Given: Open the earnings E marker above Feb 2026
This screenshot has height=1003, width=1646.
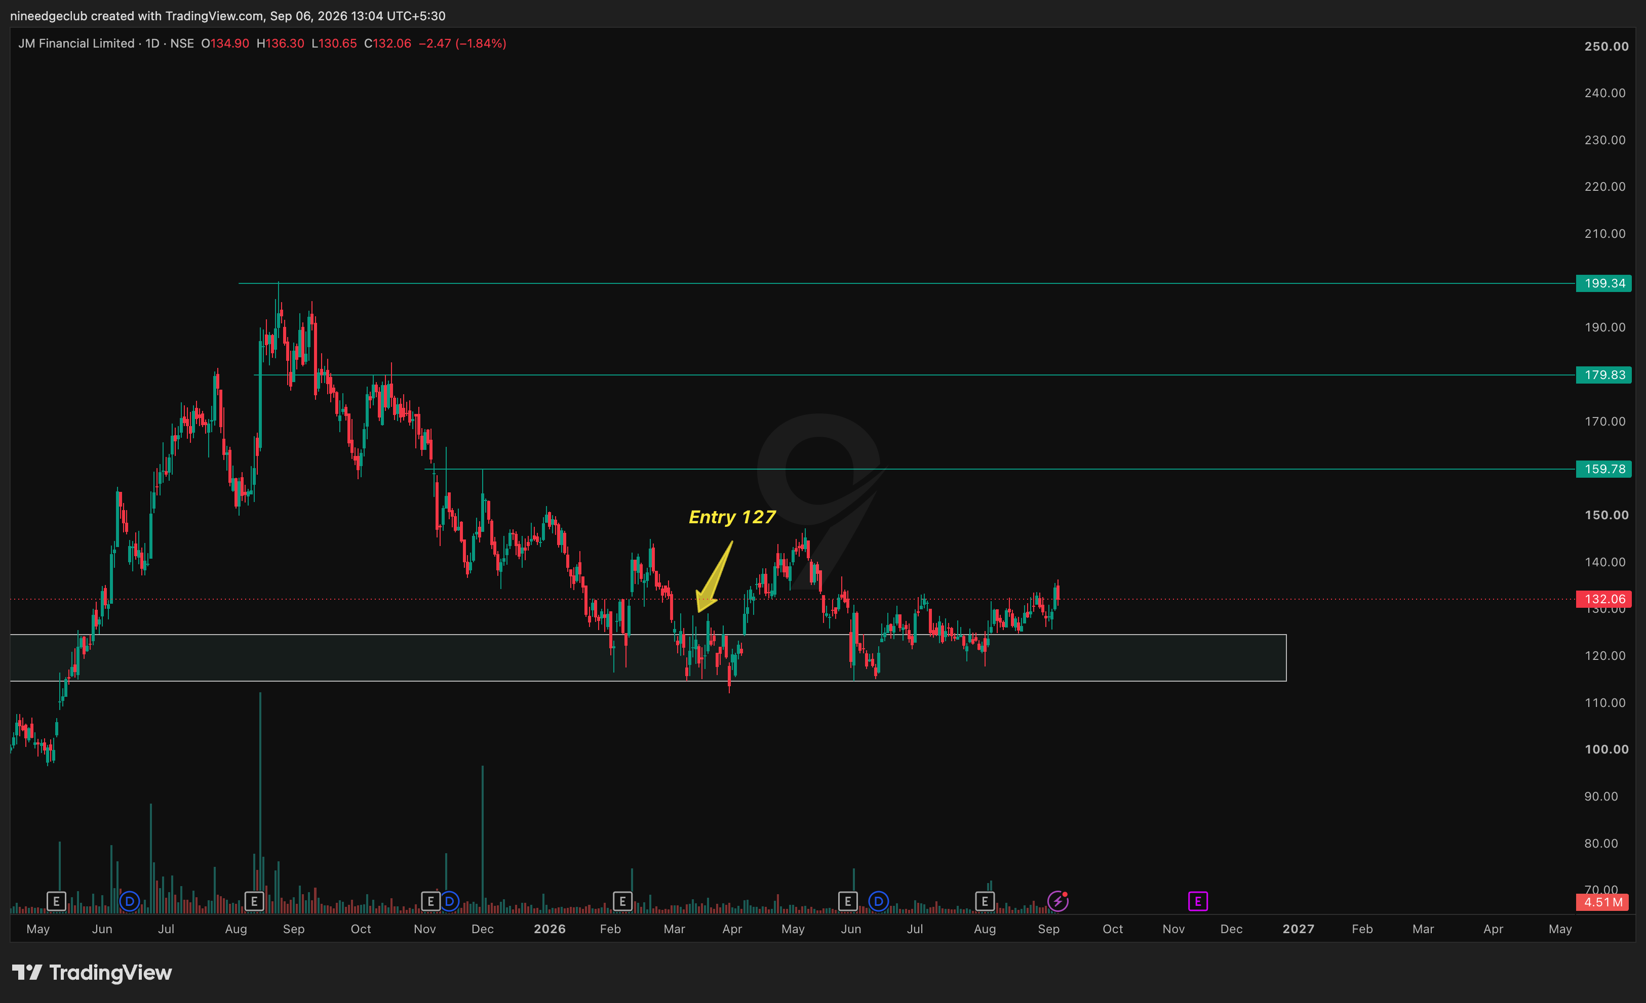Looking at the screenshot, I should coord(622,902).
